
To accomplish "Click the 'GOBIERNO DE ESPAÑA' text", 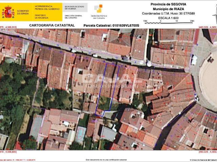I will (x=23, y=12).
